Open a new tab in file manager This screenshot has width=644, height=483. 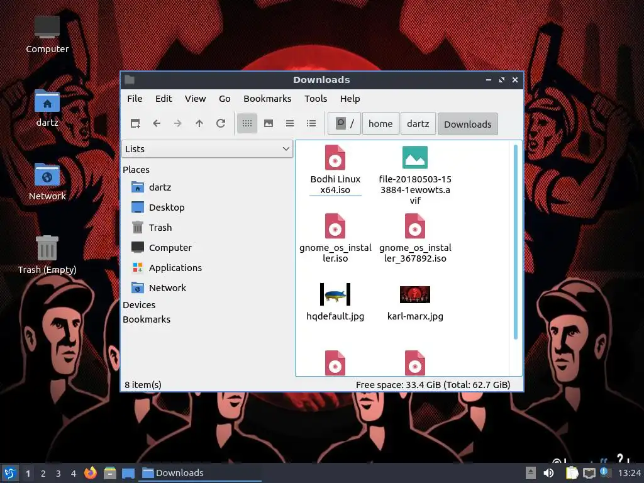coord(135,123)
